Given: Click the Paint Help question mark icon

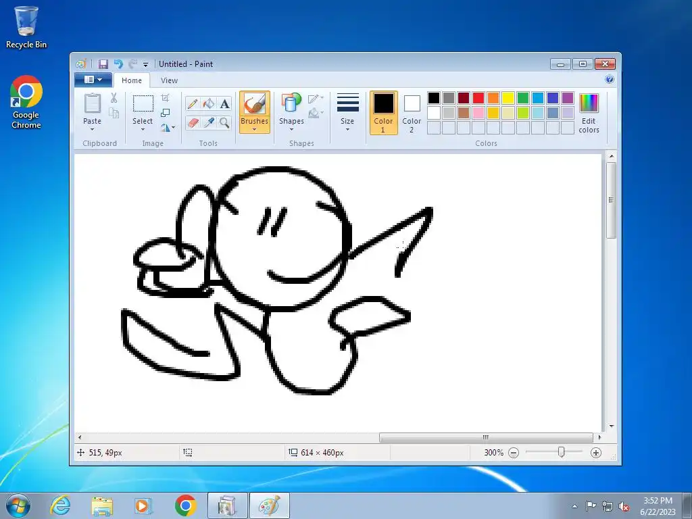Looking at the screenshot, I should pos(610,80).
